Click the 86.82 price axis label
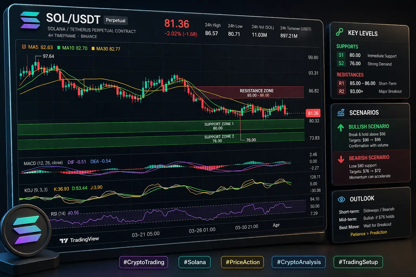Screen dimensions: 416x277 [x=314, y=91]
